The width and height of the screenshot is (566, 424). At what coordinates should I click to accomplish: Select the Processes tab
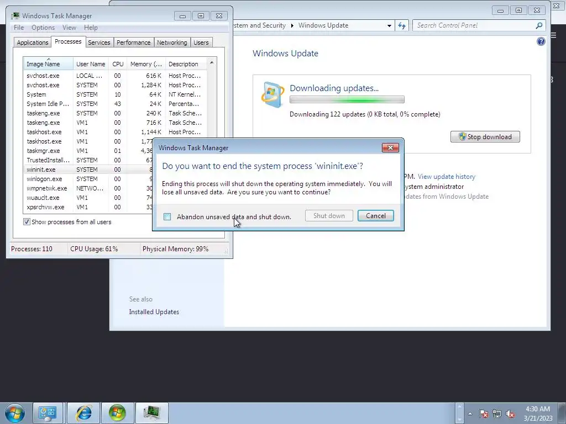pos(68,41)
